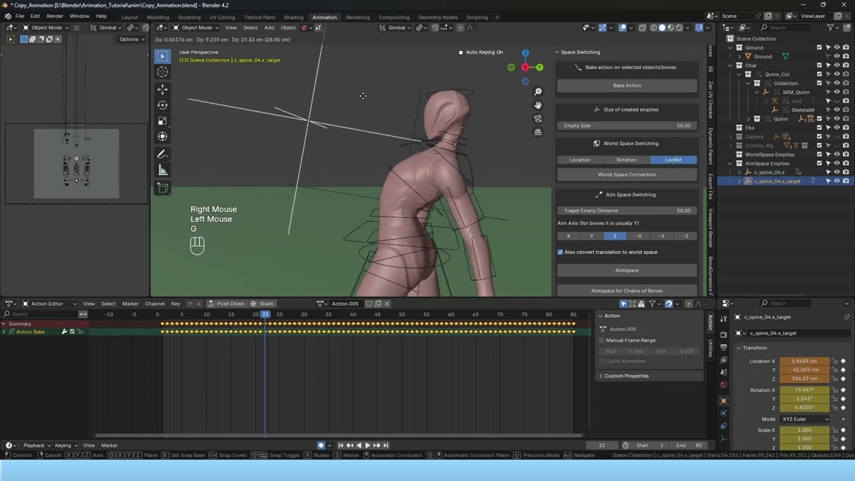
Task: Open the Keying dropdown
Action: tap(65, 445)
